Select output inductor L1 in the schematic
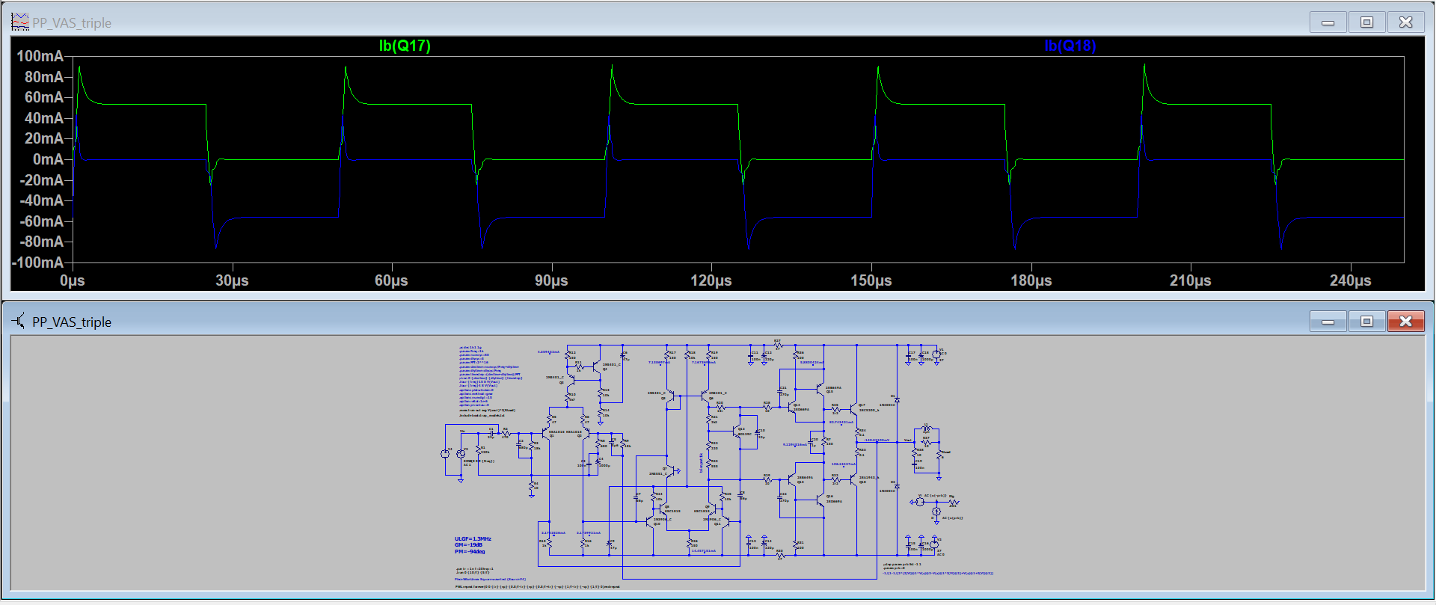The height and width of the screenshot is (605, 1436). [927, 429]
